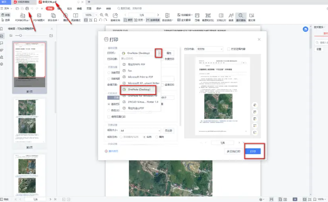Open the 打印内容 print content dropdown
328x202 pixels.
point(209,49)
